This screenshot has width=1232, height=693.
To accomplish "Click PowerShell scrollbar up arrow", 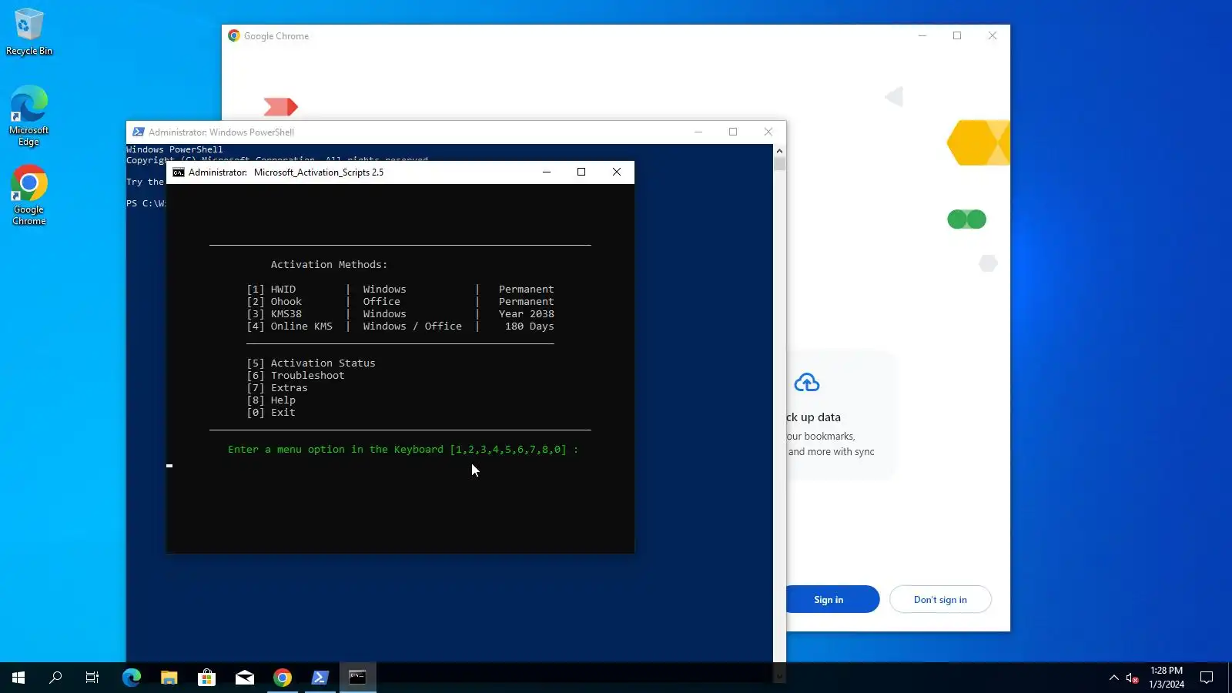I will [x=779, y=151].
